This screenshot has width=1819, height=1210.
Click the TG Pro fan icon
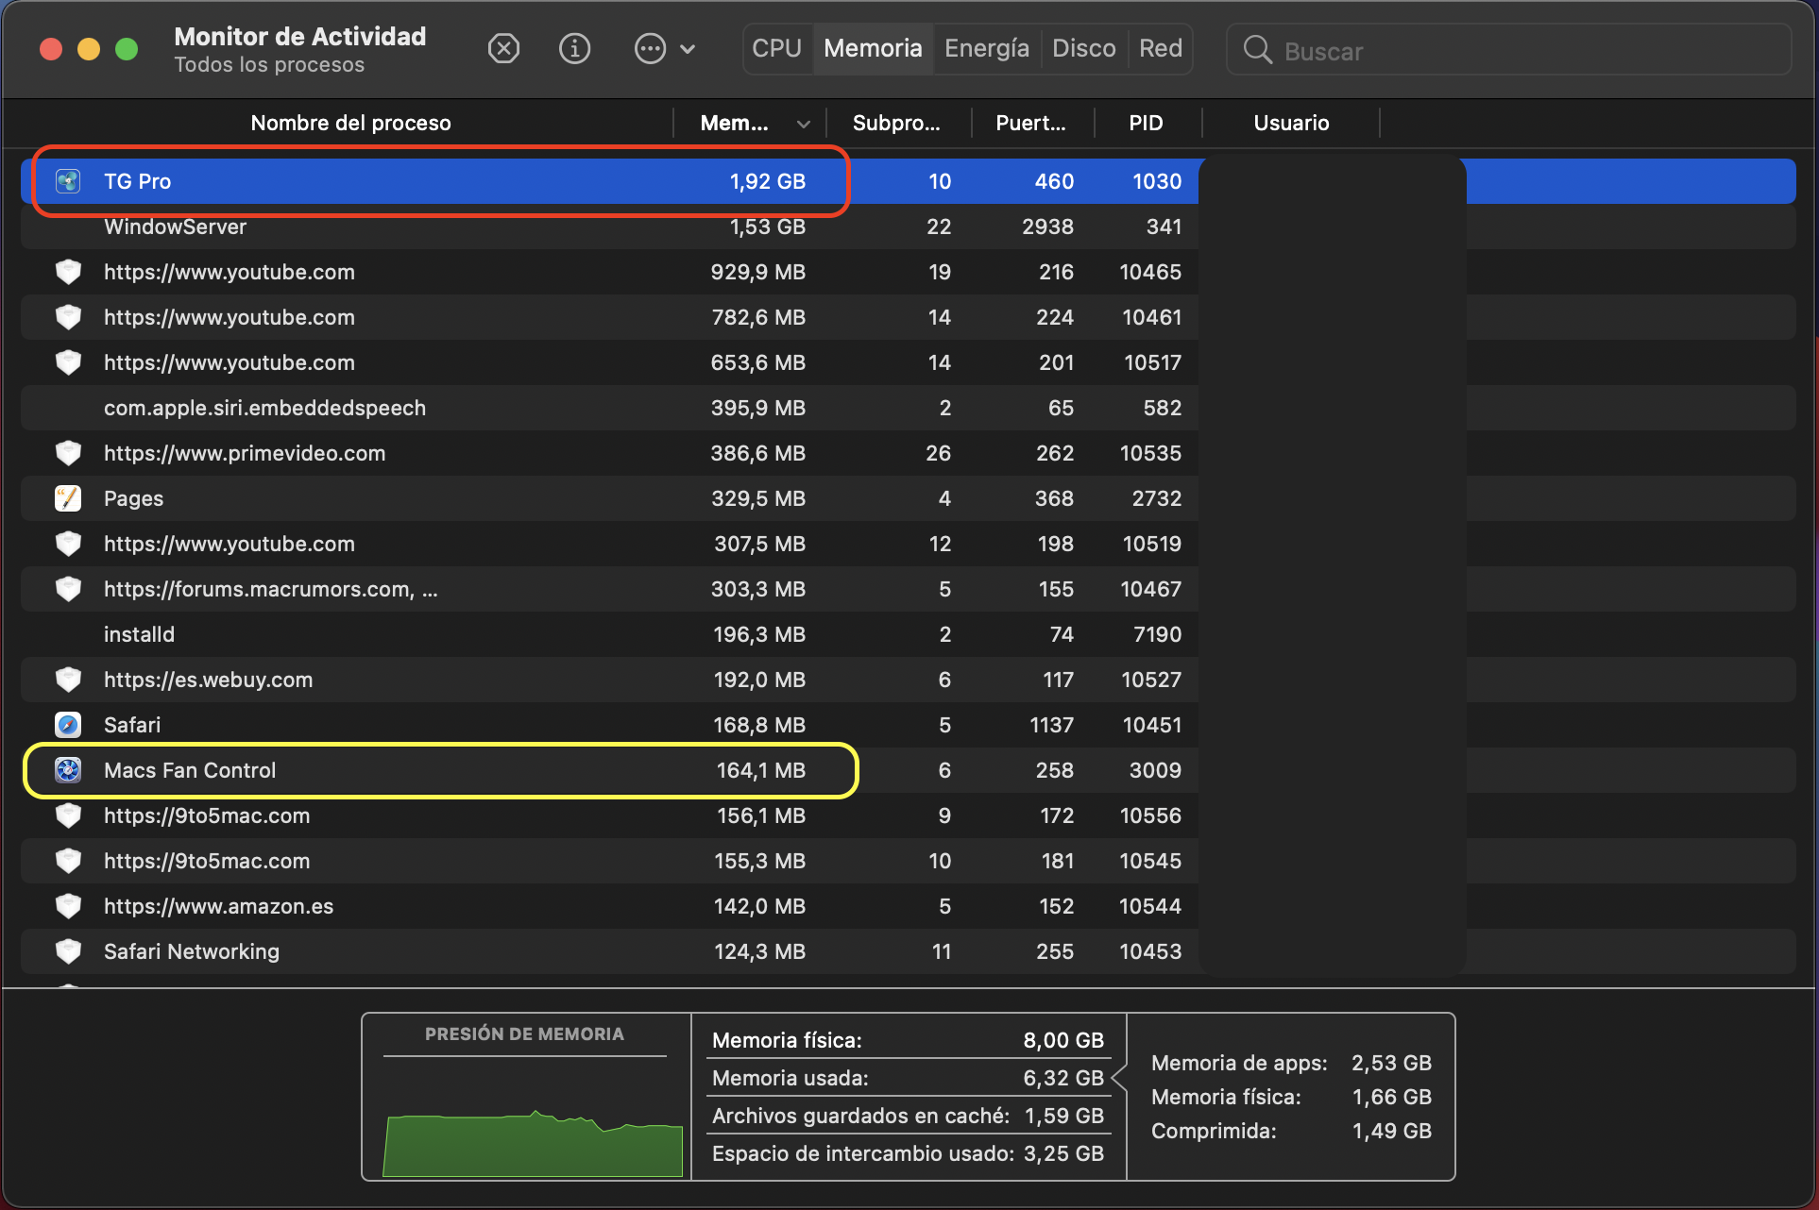pyautogui.click(x=68, y=181)
